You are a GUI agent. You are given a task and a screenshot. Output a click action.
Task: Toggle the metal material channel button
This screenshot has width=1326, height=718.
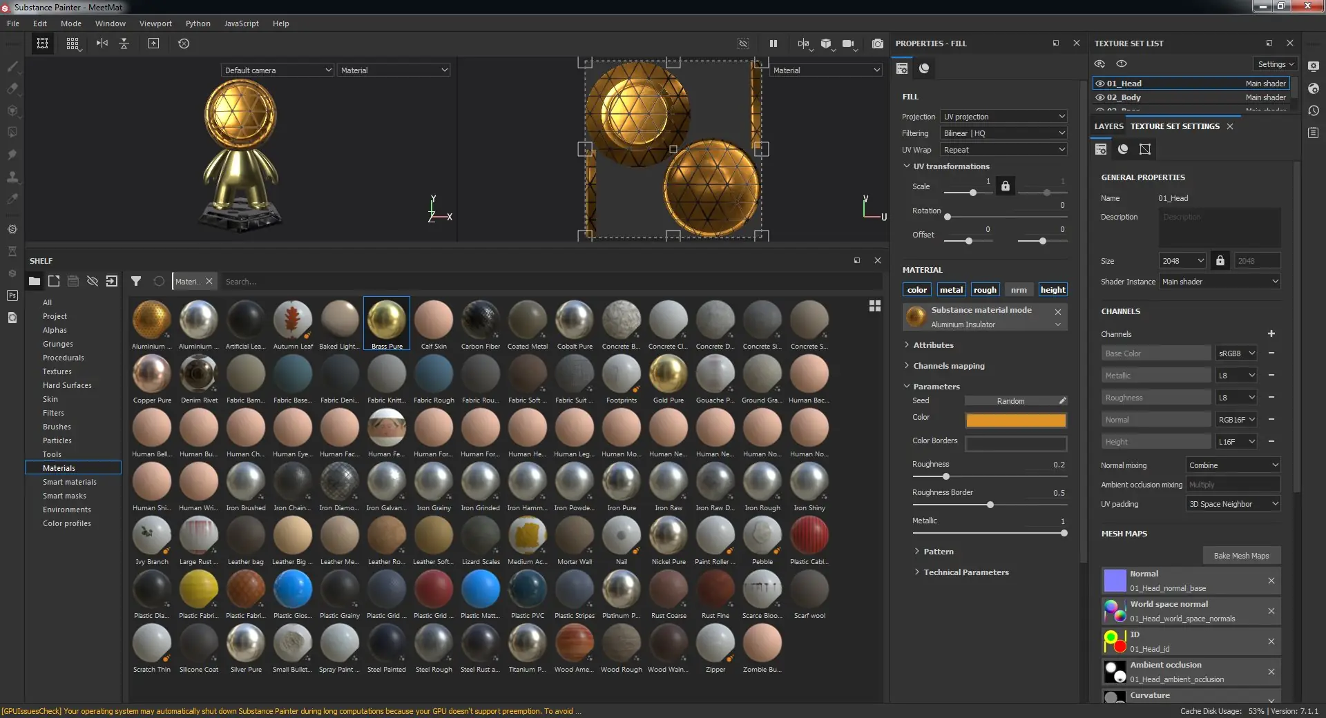(951, 290)
